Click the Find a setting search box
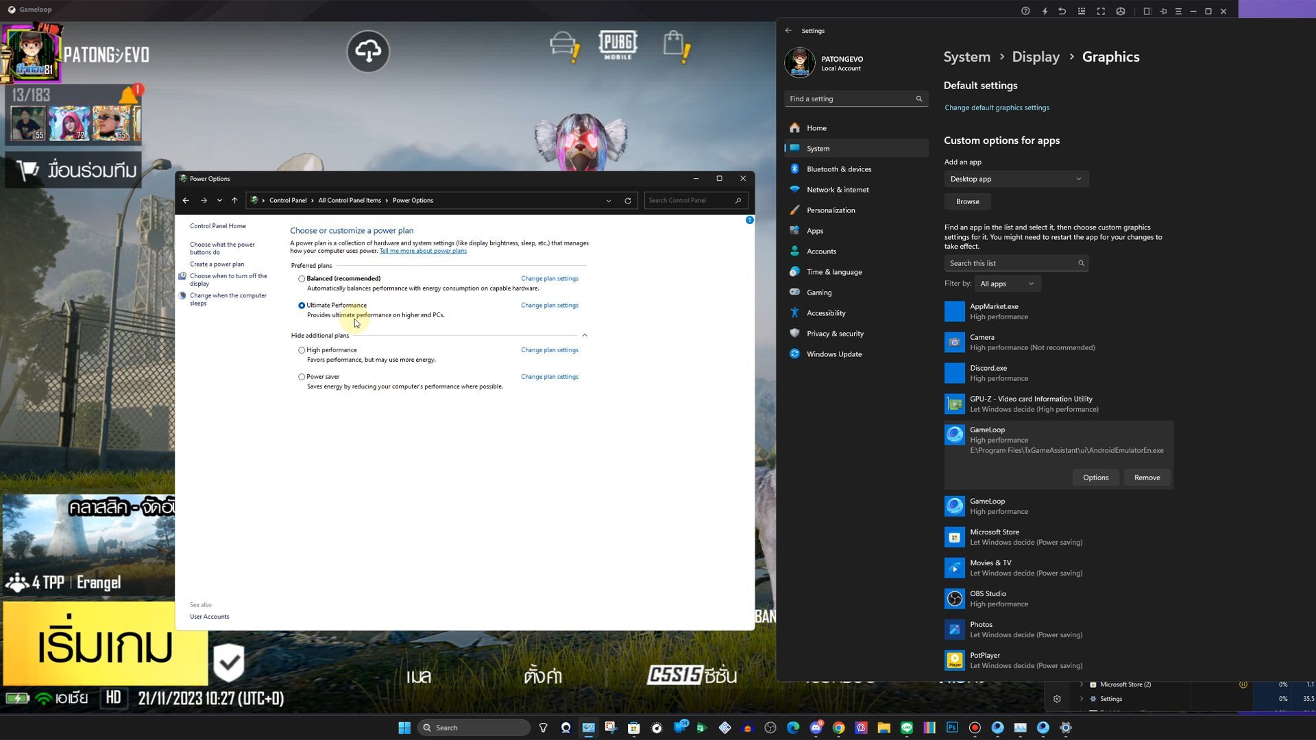Screen dimensions: 1316x740 click(856, 99)
